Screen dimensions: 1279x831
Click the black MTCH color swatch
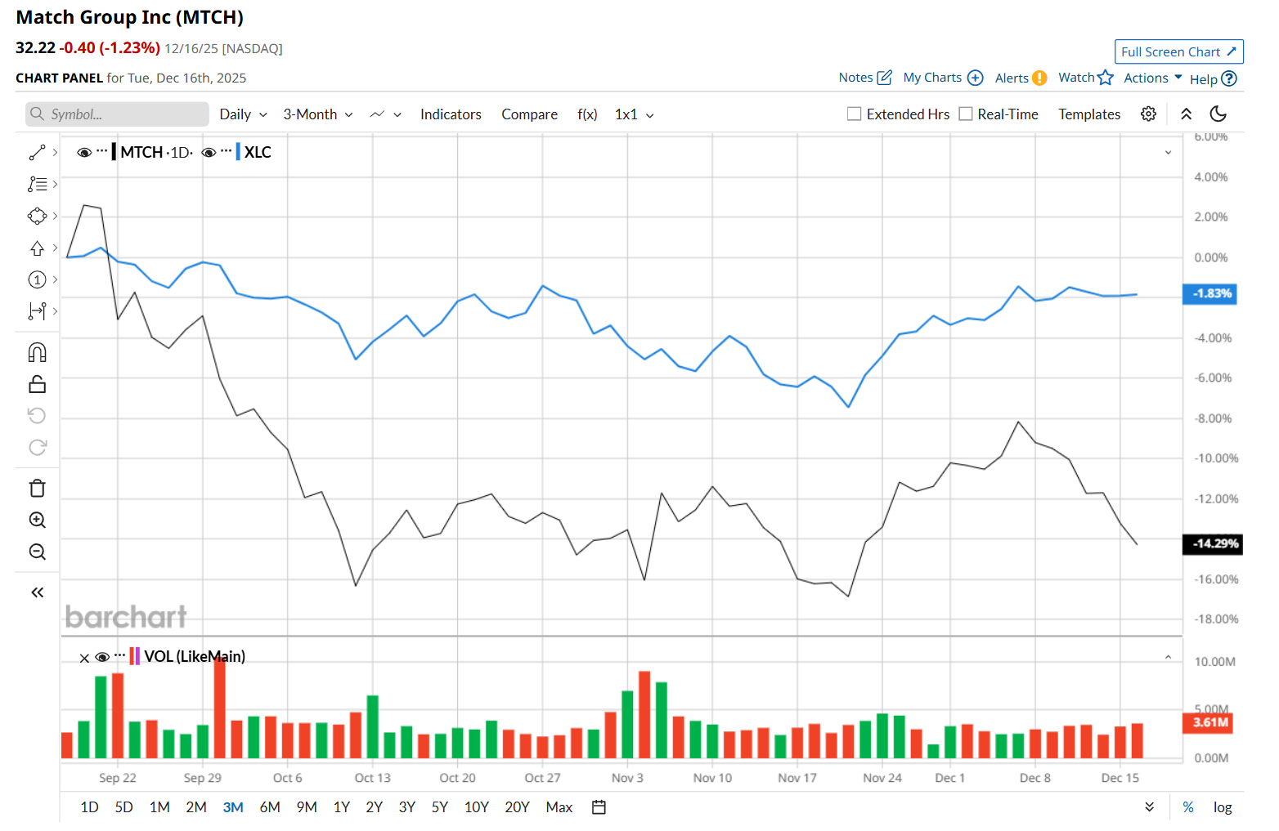(x=114, y=152)
